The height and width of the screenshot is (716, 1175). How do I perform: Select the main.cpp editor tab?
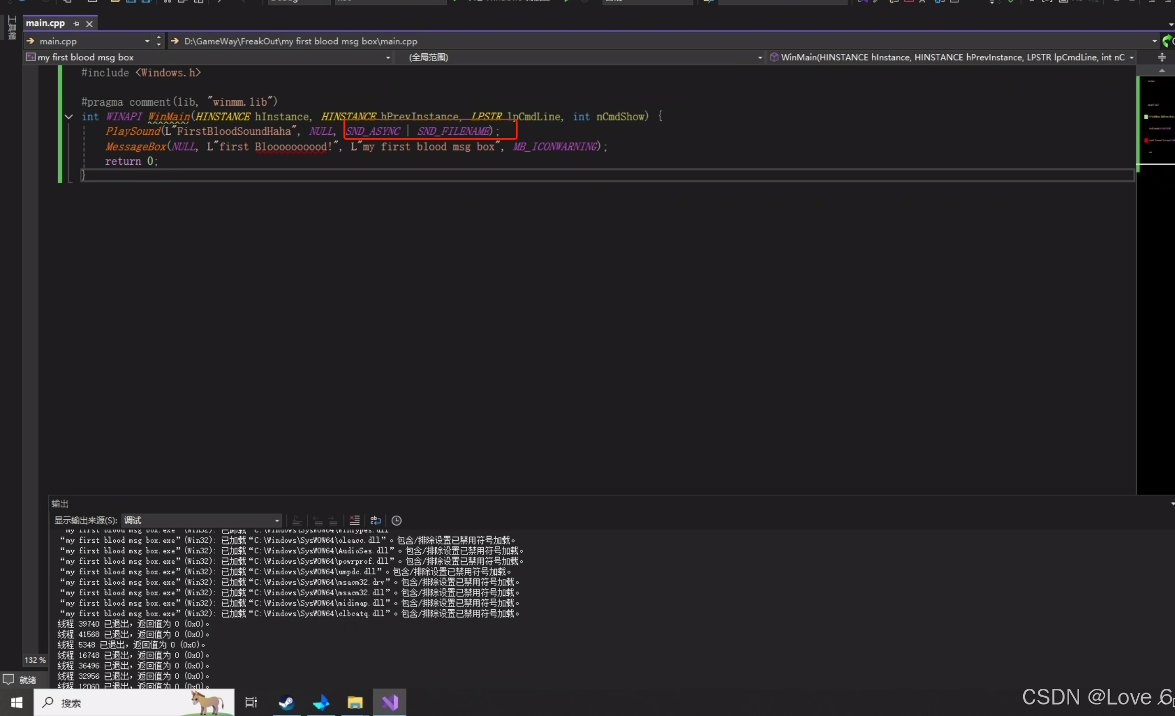46,23
